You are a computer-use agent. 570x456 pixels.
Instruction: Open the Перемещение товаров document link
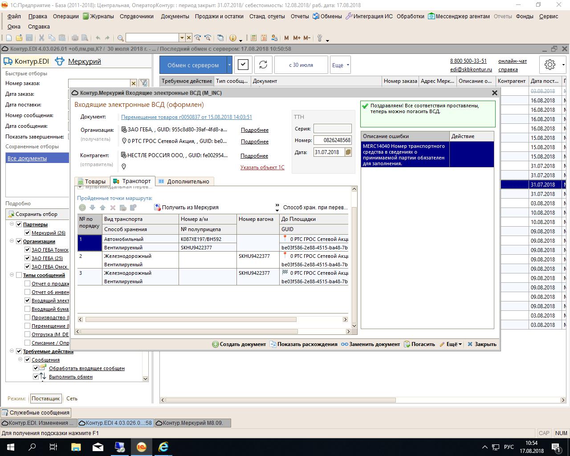[x=187, y=117]
